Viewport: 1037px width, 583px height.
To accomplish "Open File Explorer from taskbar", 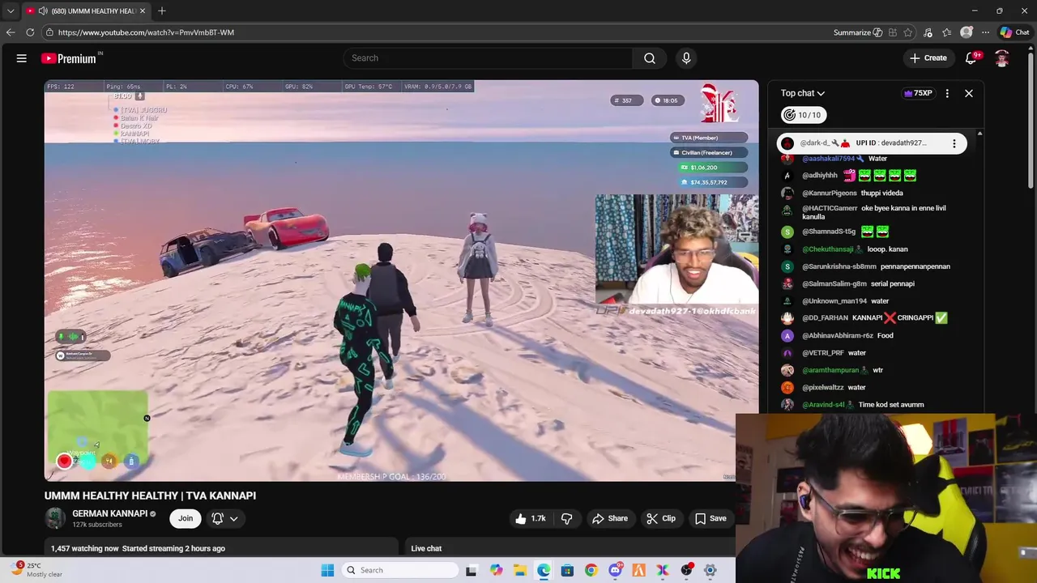I will coord(520,570).
